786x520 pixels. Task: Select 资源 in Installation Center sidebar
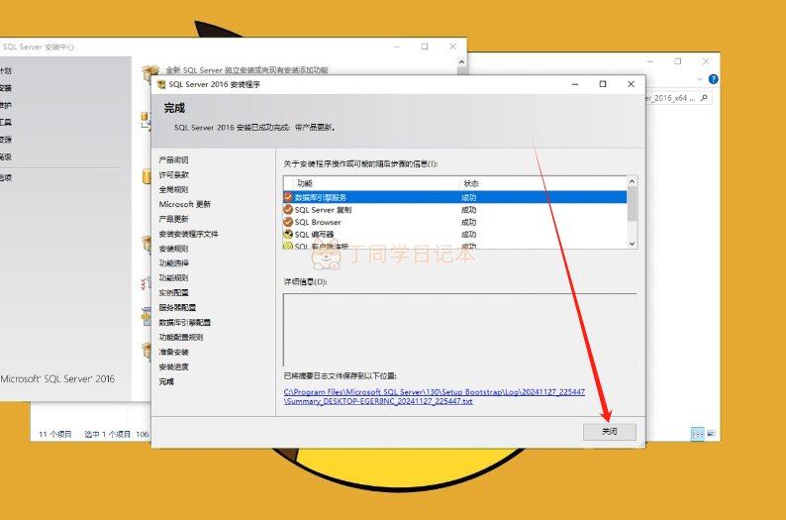pos(6,140)
